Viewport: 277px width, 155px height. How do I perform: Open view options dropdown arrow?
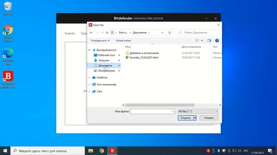(x=202, y=40)
